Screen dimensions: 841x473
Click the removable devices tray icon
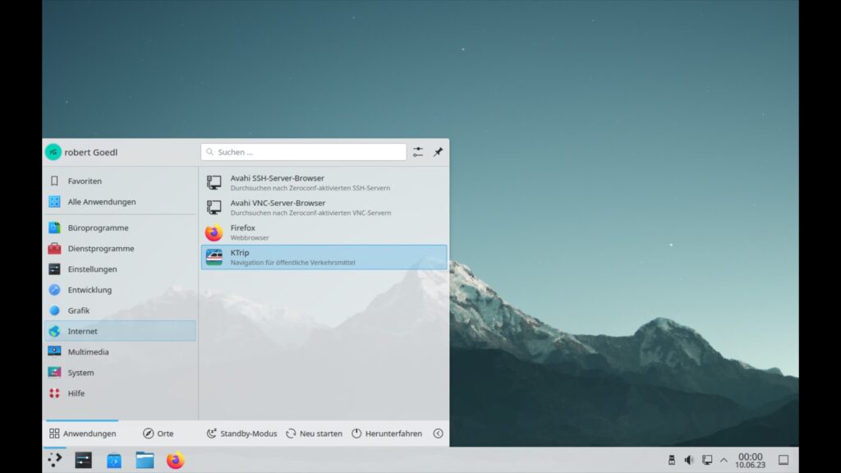672,460
